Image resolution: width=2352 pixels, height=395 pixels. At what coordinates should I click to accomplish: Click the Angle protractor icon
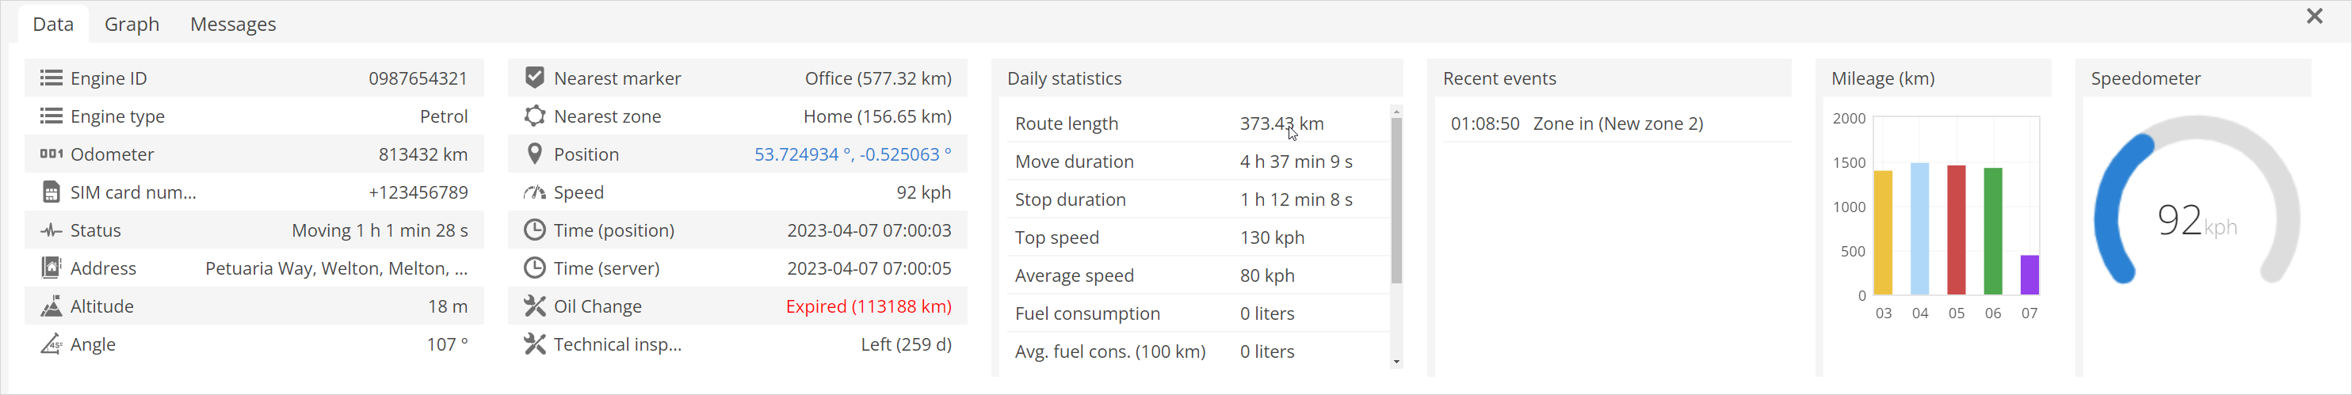coord(52,345)
